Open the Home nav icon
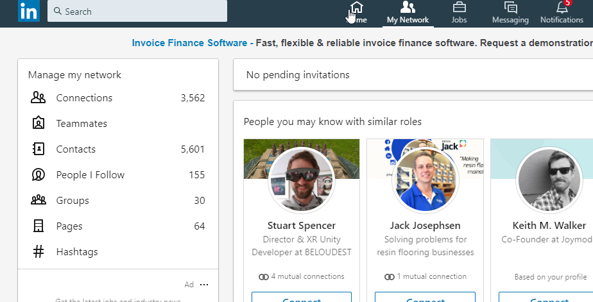The height and width of the screenshot is (302, 593). pyautogui.click(x=357, y=8)
